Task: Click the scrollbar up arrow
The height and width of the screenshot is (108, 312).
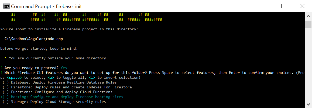Action: (308, 16)
